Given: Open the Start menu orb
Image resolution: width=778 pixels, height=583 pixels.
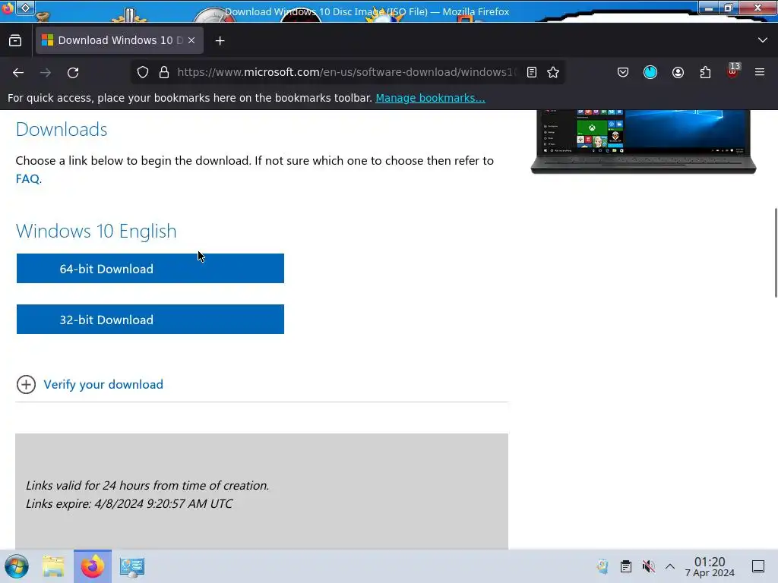Looking at the screenshot, I should pyautogui.click(x=17, y=566).
